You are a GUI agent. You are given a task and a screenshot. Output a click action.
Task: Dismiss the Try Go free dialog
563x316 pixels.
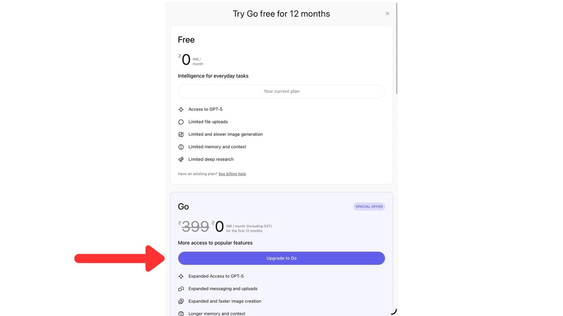point(387,13)
